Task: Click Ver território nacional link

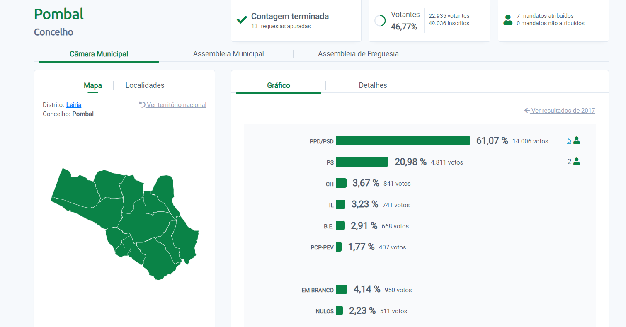Action: (x=176, y=105)
